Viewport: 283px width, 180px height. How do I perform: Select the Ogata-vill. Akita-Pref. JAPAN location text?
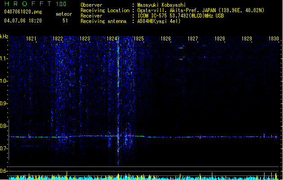pyautogui.click(x=201, y=10)
